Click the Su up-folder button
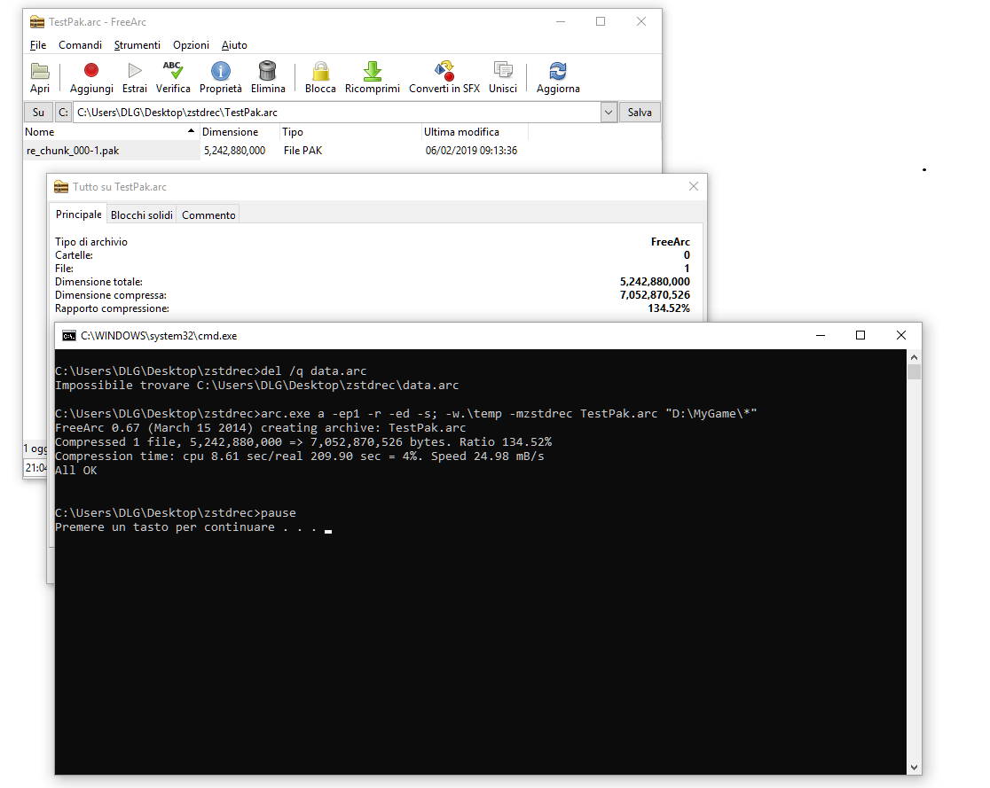Image resolution: width=990 pixels, height=788 pixels. pos(38,113)
